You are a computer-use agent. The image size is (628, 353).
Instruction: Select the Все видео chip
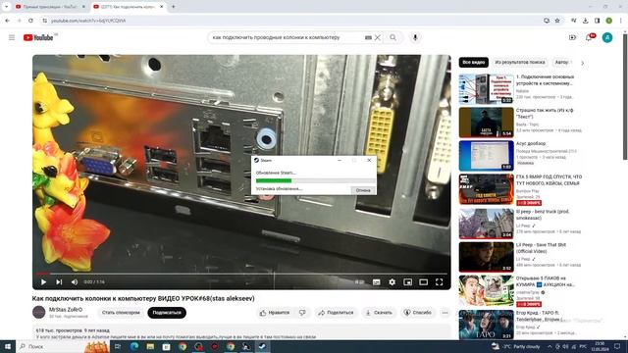point(473,62)
